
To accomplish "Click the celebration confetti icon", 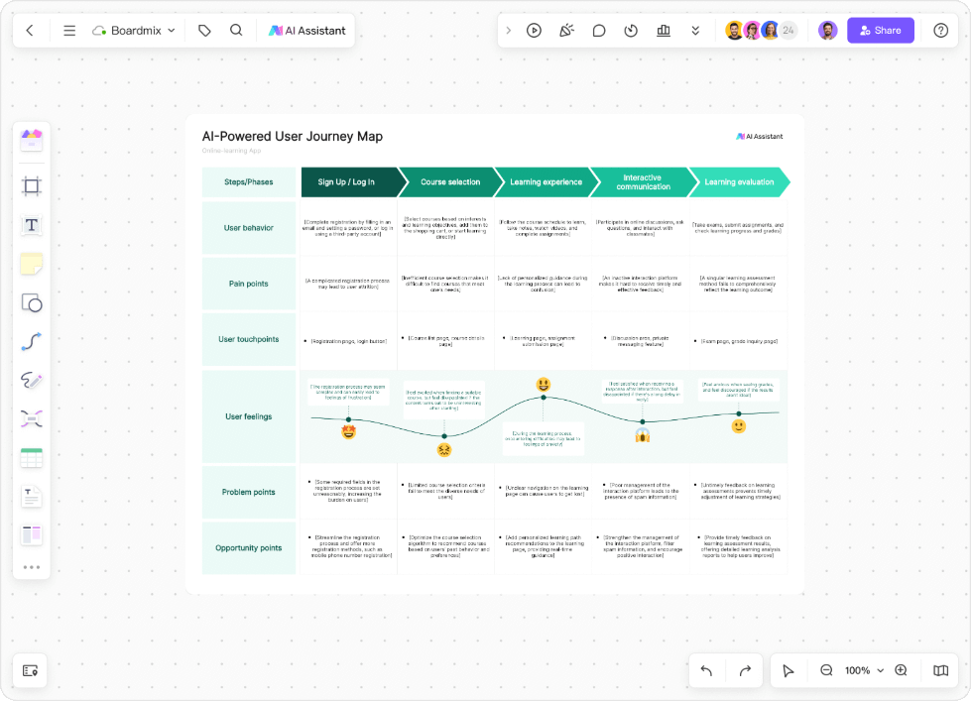I will (x=566, y=31).
